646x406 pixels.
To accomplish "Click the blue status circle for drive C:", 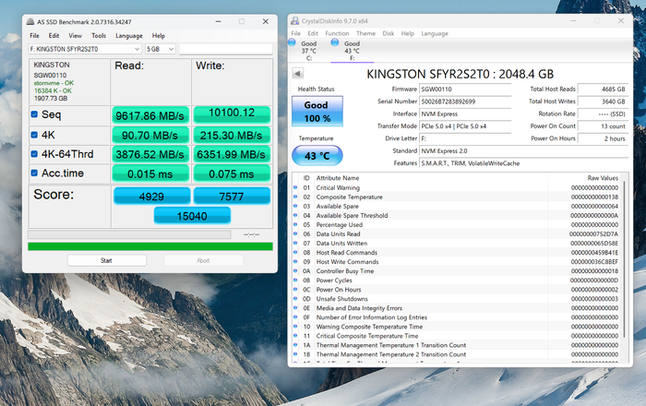I will click(292, 42).
